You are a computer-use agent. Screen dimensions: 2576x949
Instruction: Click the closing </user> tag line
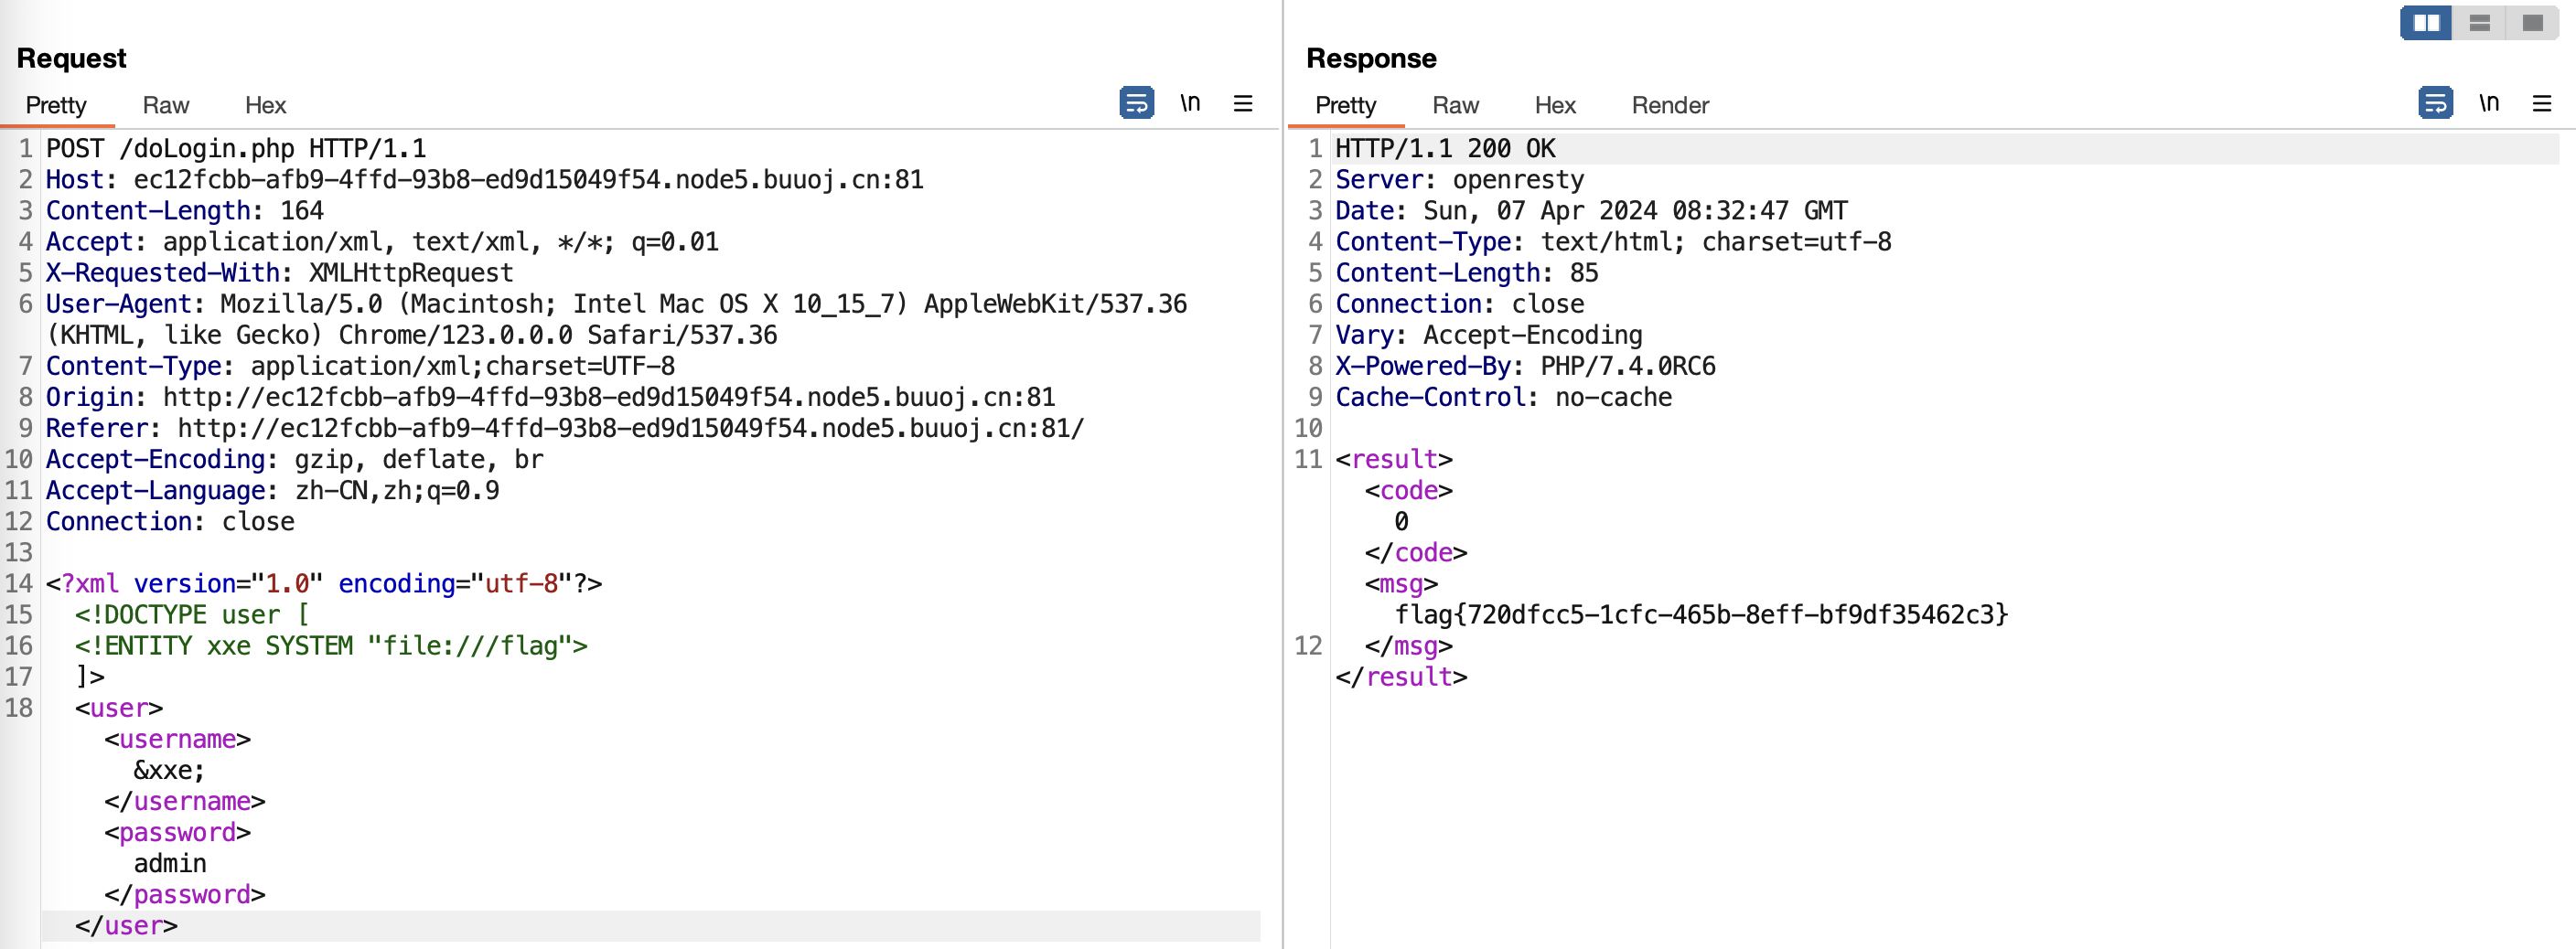coord(126,925)
